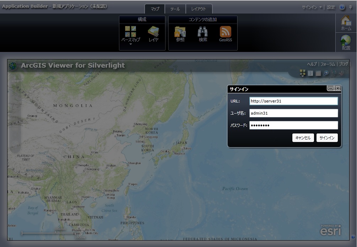Add a GeoRSS feed via the GeoRSS icon

pyautogui.click(x=226, y=34)
